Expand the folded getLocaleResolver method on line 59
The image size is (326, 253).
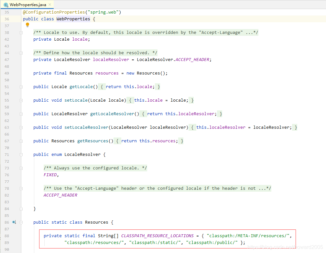click(x=21, y=114)
